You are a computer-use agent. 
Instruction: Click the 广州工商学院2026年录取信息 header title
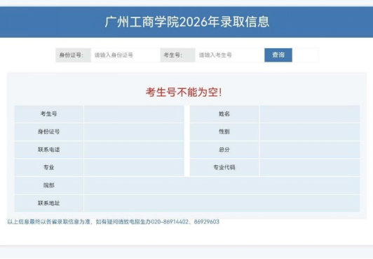(x=186, y=22)
